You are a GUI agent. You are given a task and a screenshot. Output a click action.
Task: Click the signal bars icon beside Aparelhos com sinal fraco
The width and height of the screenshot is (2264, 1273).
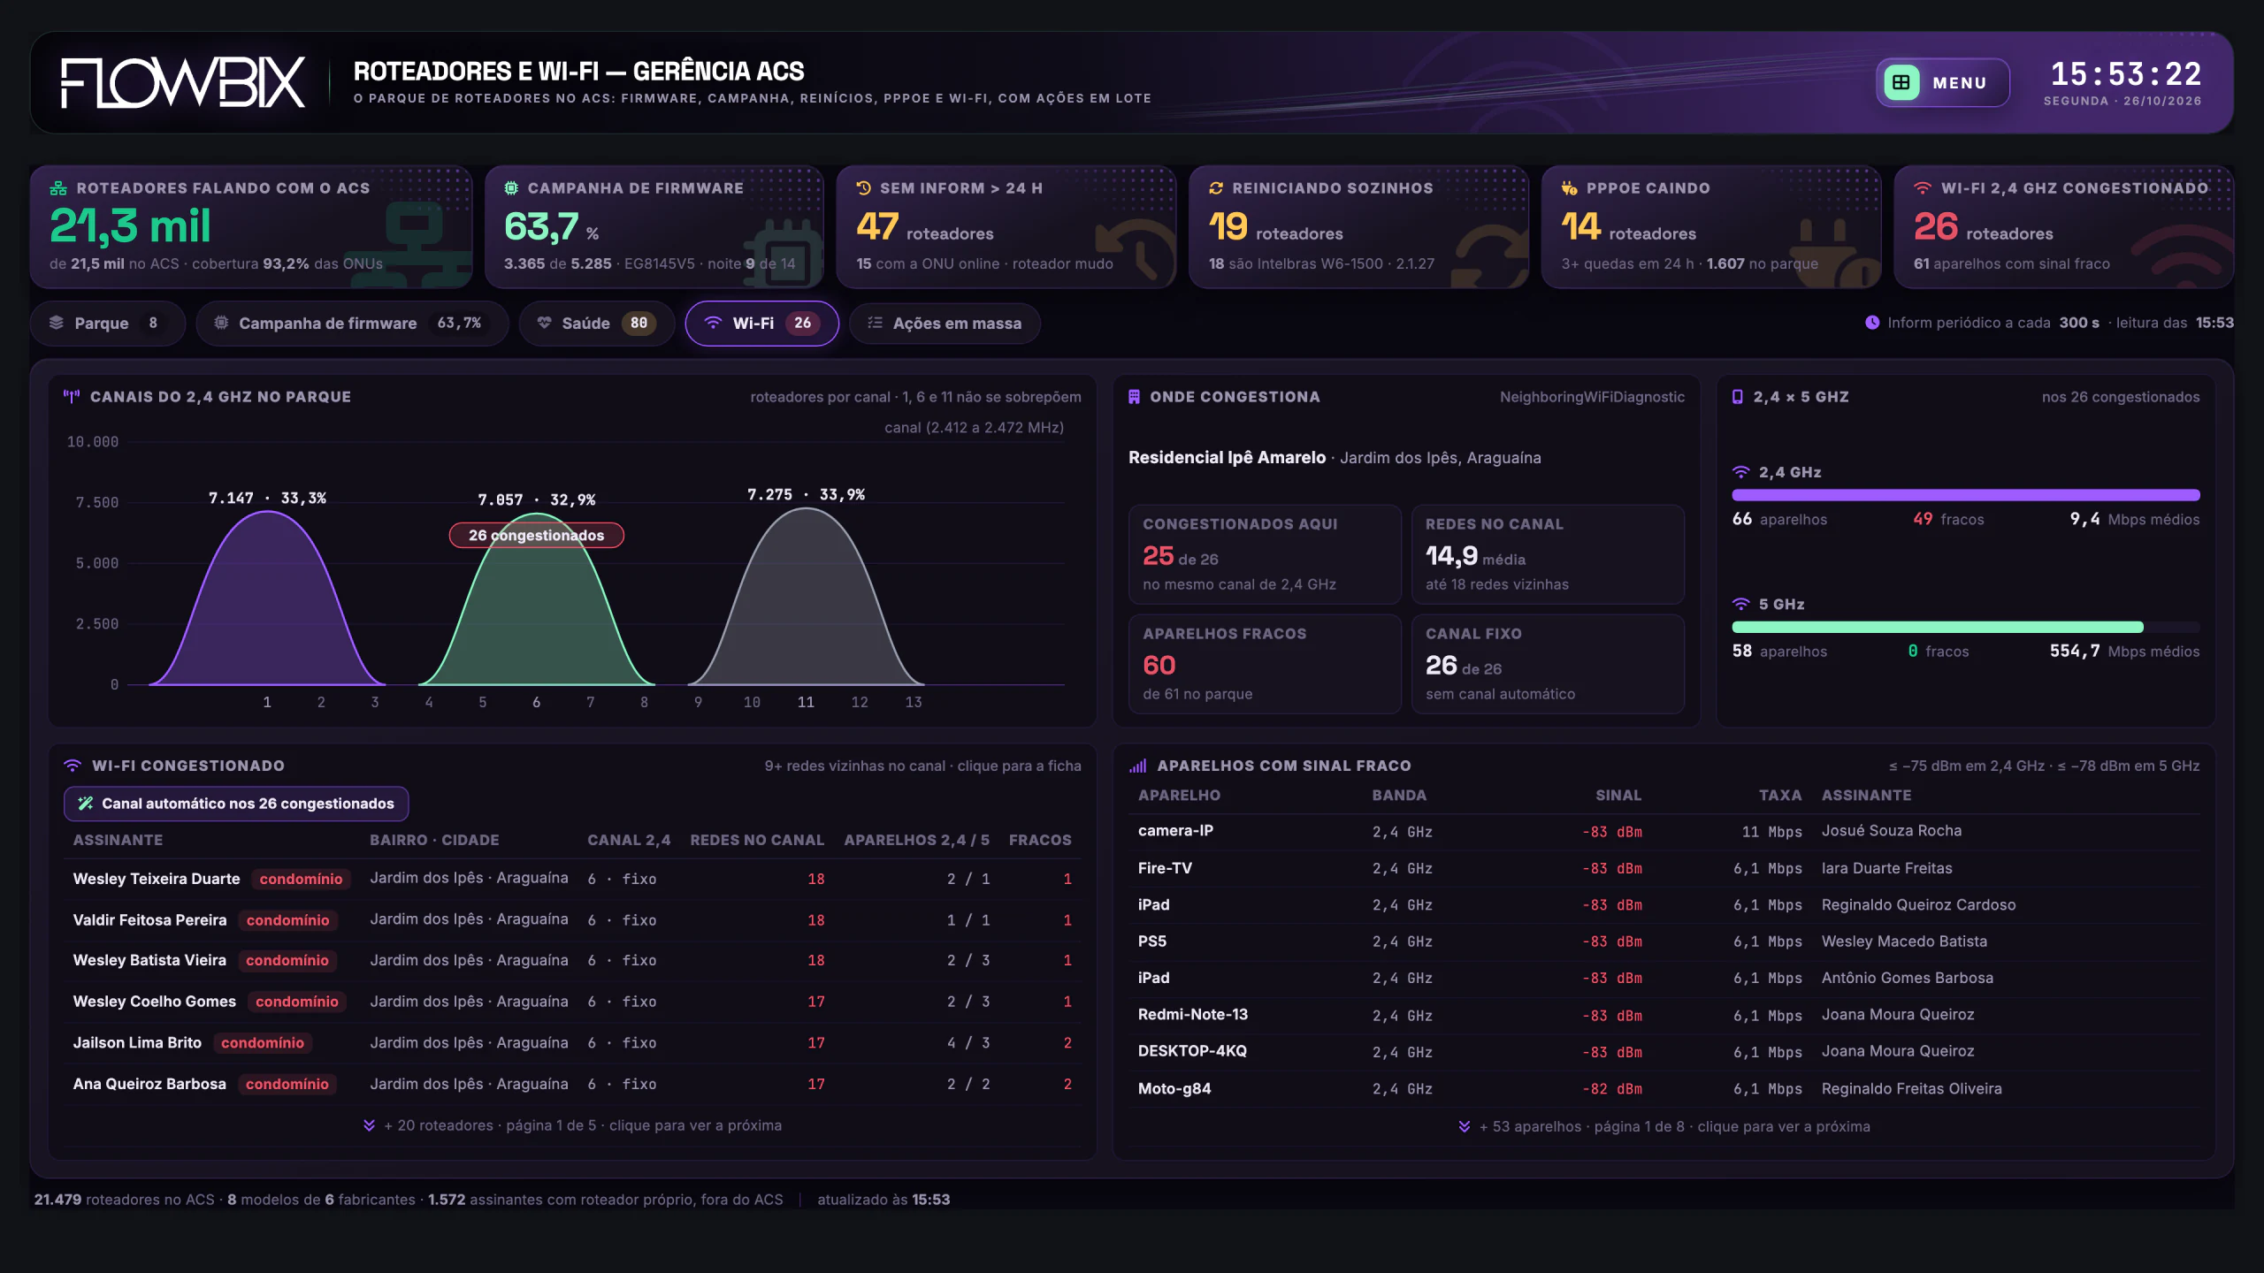[x=1137, y=766]
